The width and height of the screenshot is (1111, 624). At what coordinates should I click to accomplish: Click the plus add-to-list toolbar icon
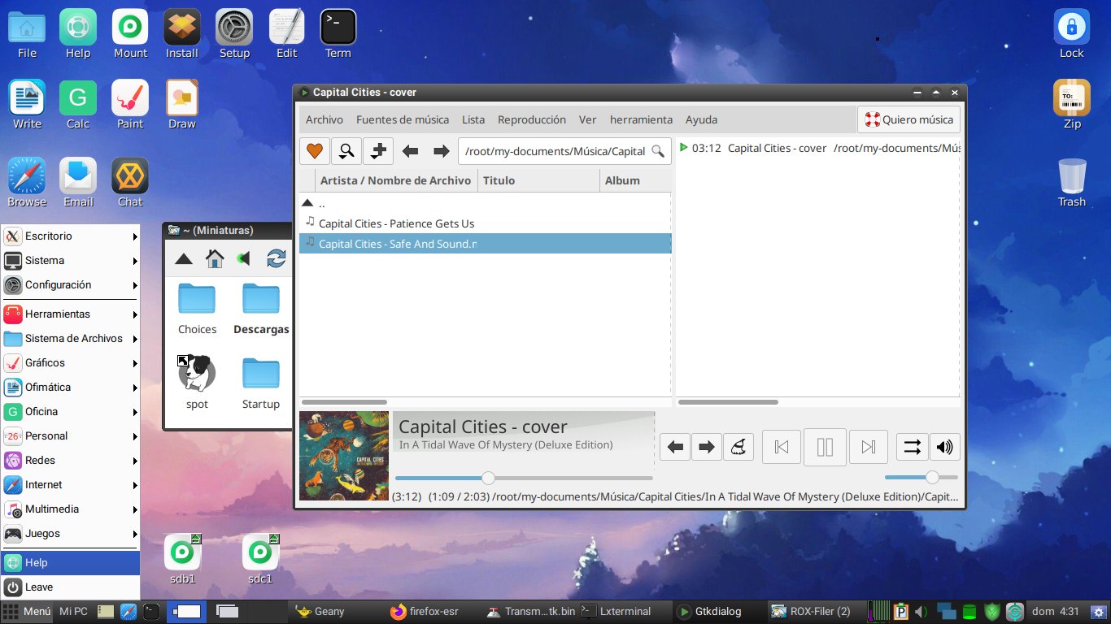[378, 151]
